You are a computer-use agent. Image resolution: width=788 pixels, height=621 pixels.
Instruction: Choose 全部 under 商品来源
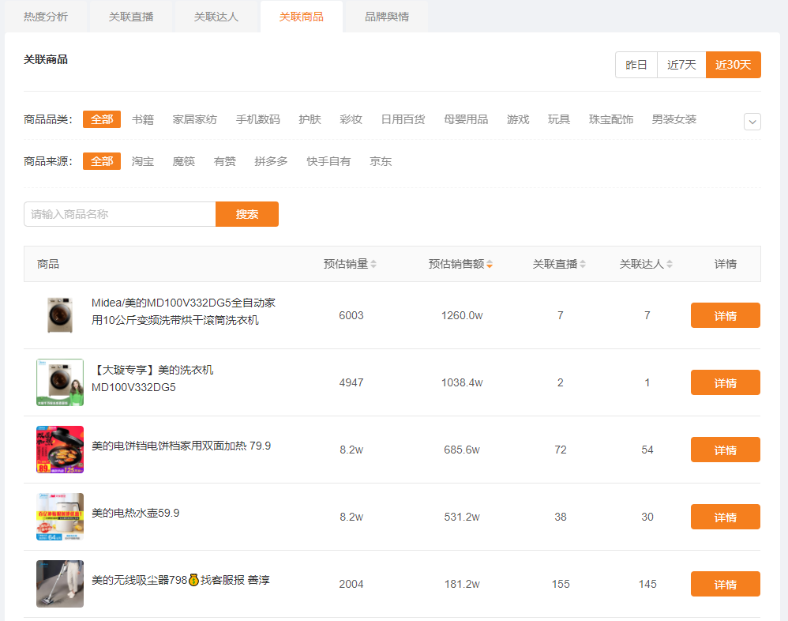pos(102,161)
